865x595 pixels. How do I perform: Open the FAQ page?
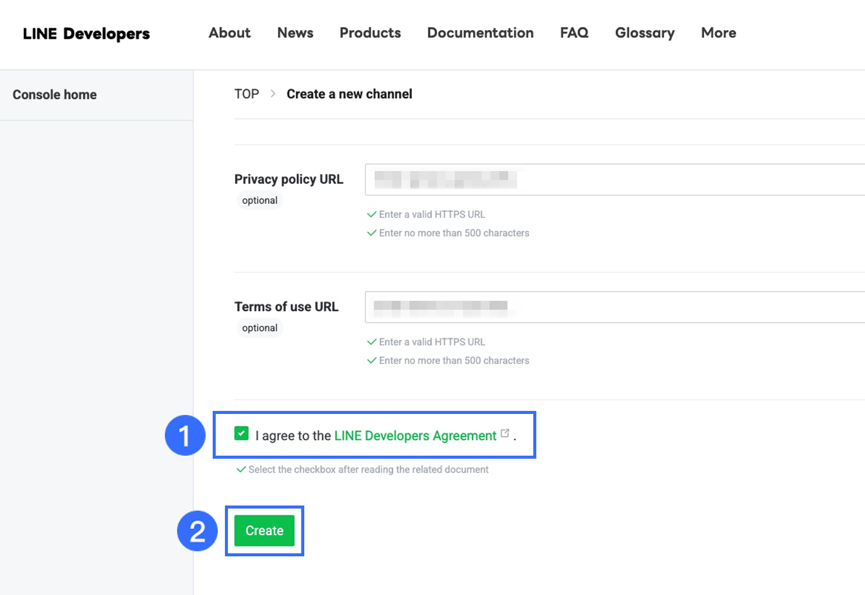574,33
